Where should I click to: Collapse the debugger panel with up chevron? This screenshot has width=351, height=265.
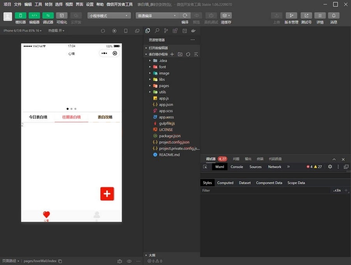[x=334, y=159]
